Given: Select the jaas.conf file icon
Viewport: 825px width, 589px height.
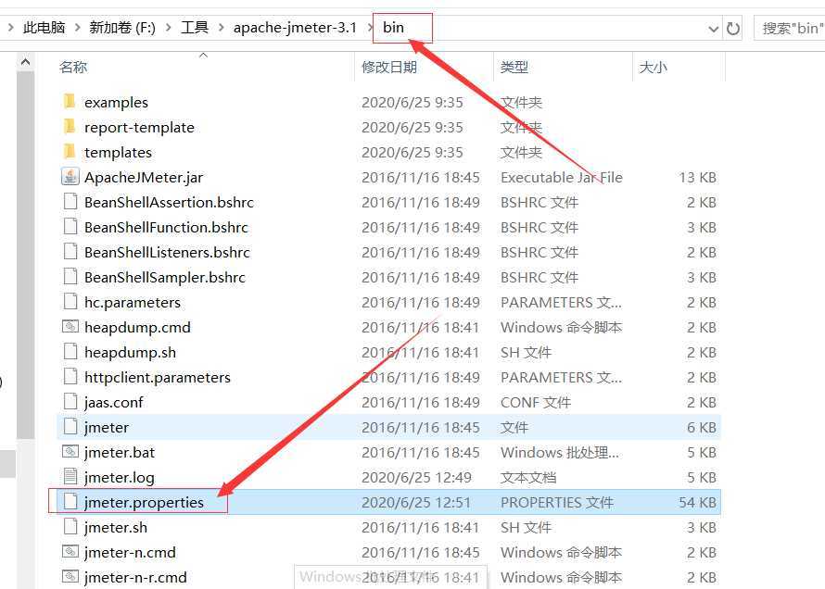Looking at the screenshot, I should pos(70,402).
